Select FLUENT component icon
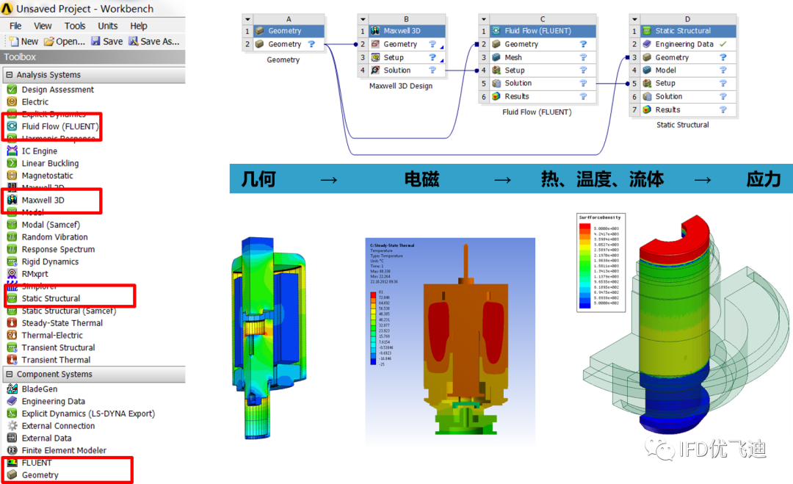 12,463
